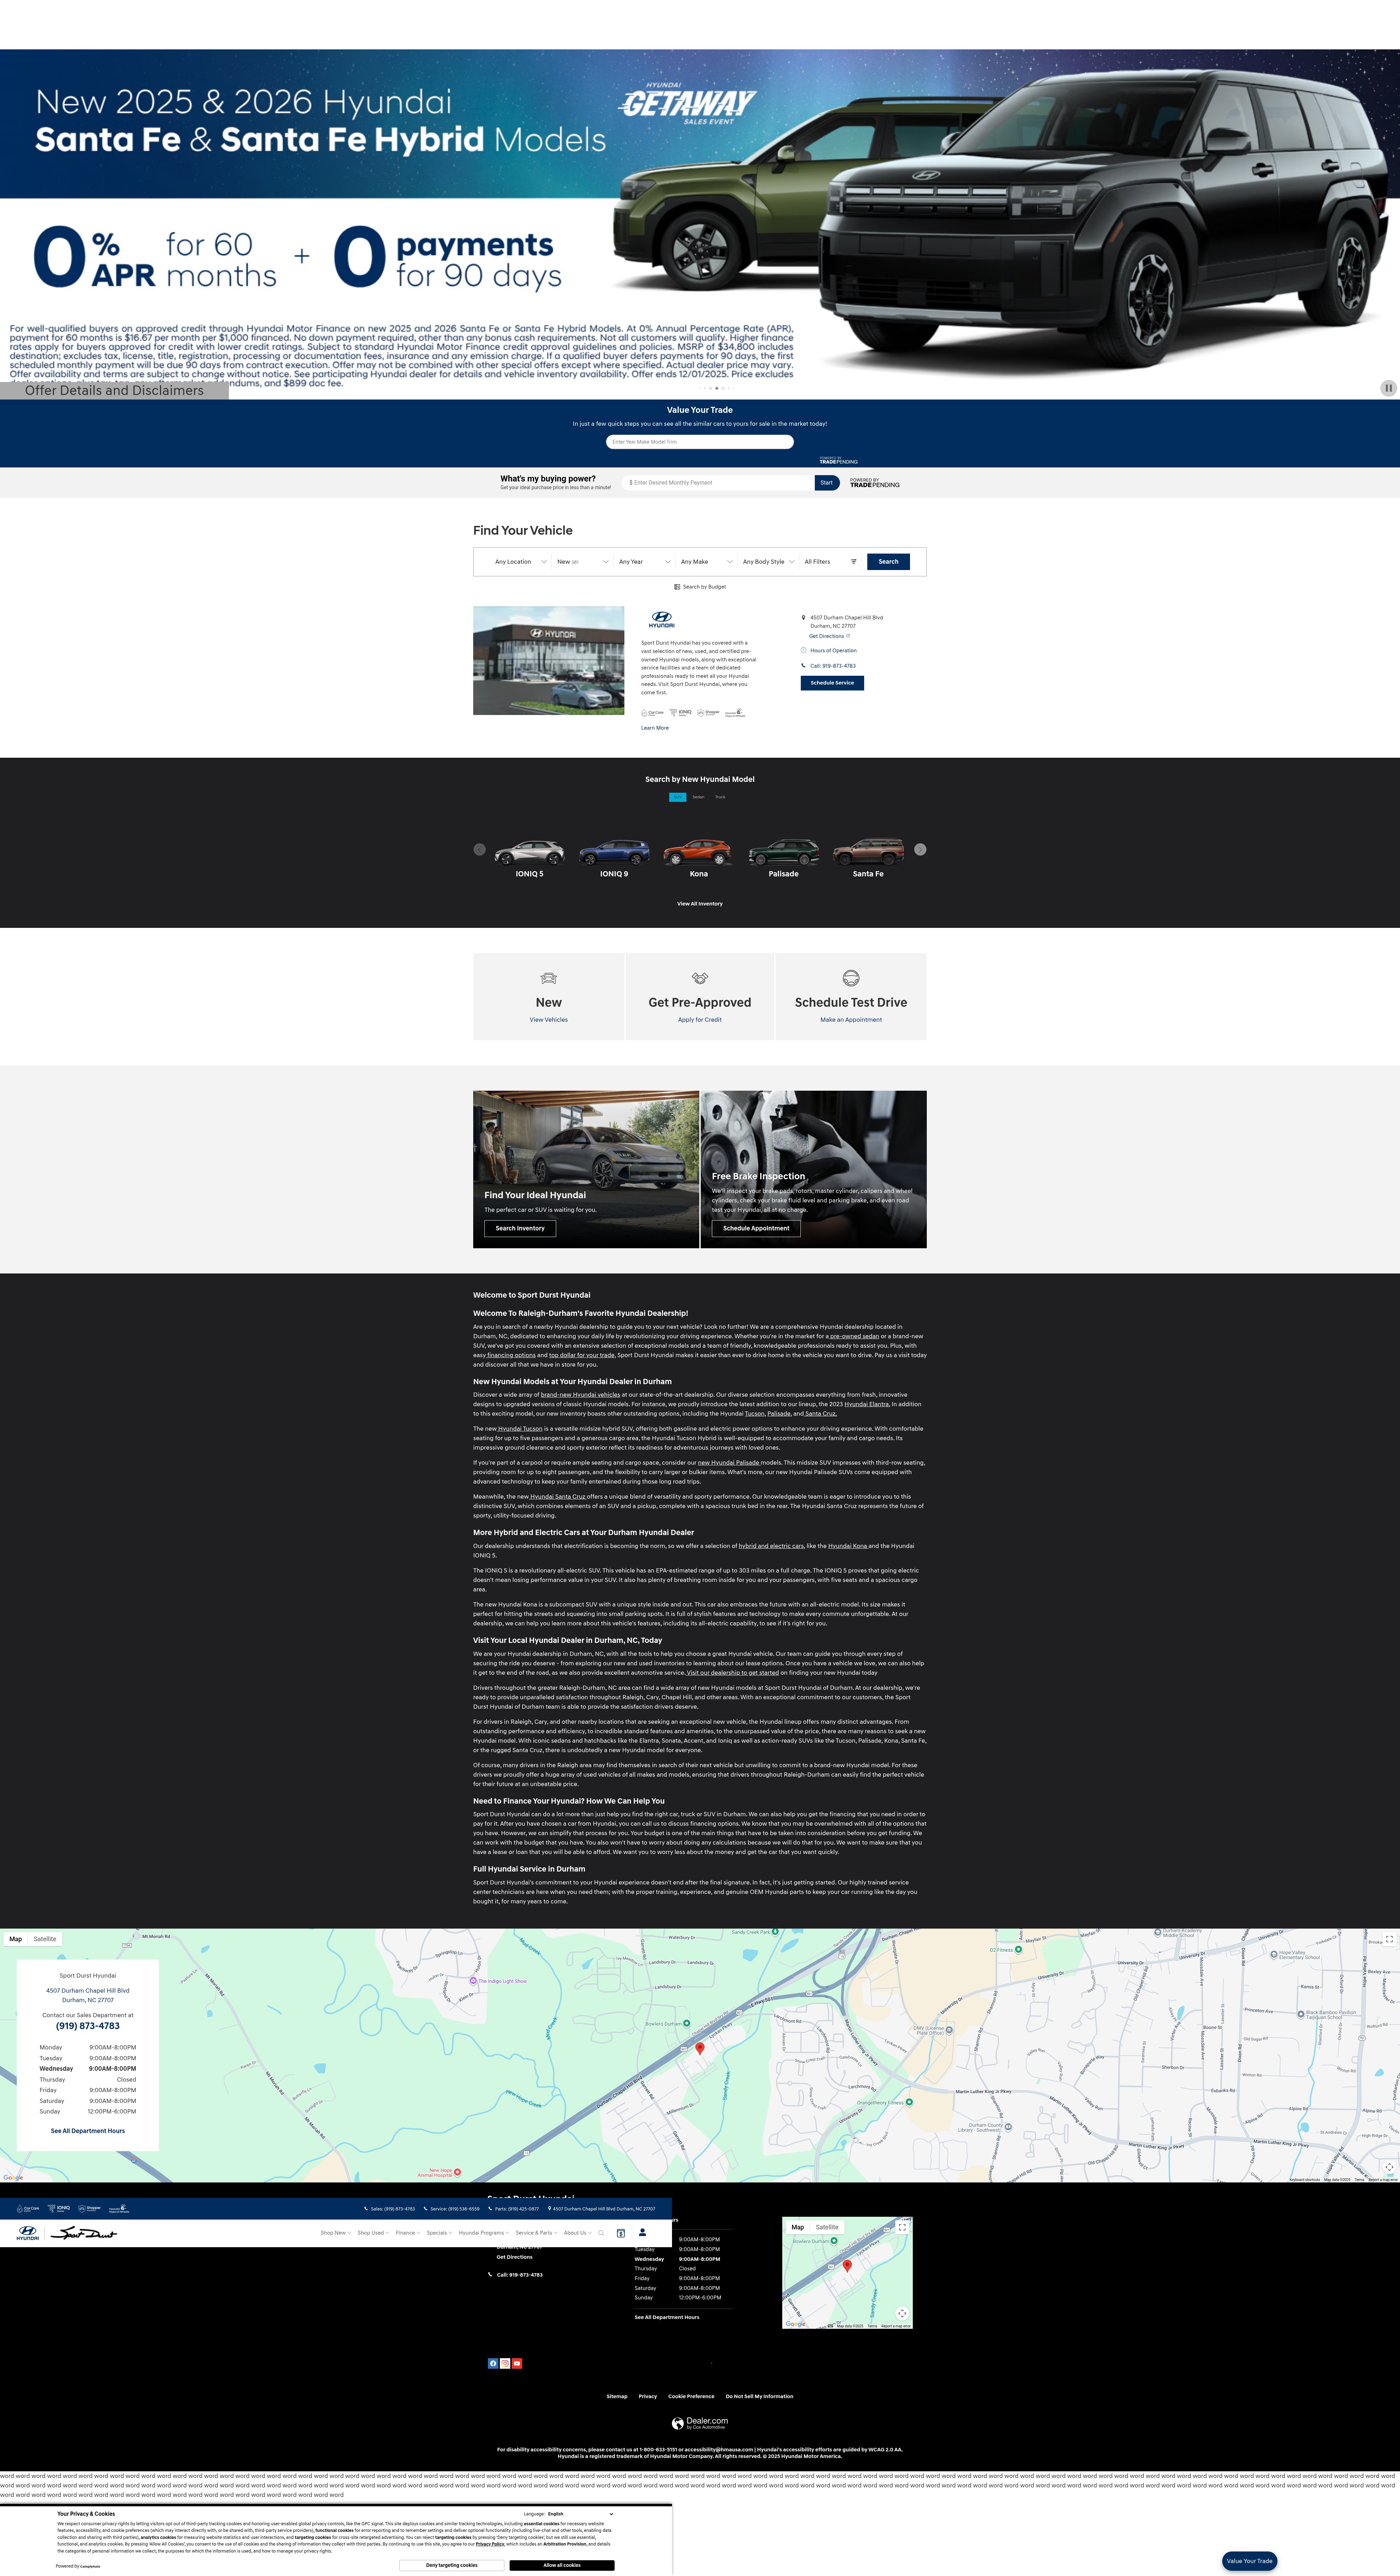Open the Facebook page icon

(x=493, y=2364)
